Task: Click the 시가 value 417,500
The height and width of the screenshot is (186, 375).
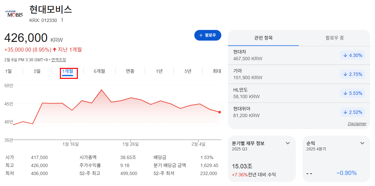Action: 40,157
